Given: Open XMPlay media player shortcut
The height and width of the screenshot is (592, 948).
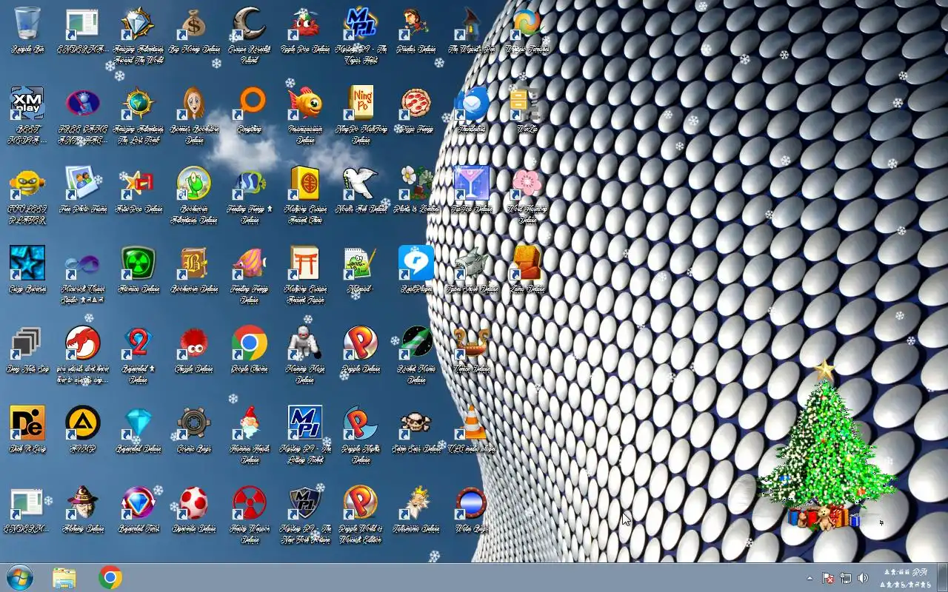Looking at the screenshot, I should click(x=27, y=104).
